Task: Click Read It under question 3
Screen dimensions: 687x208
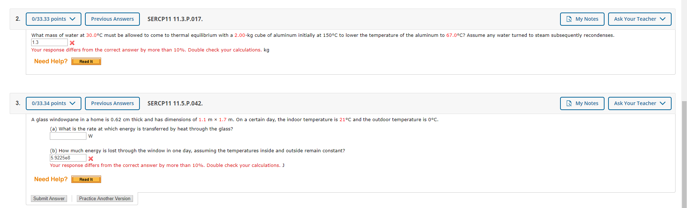Action: point(86,179)
